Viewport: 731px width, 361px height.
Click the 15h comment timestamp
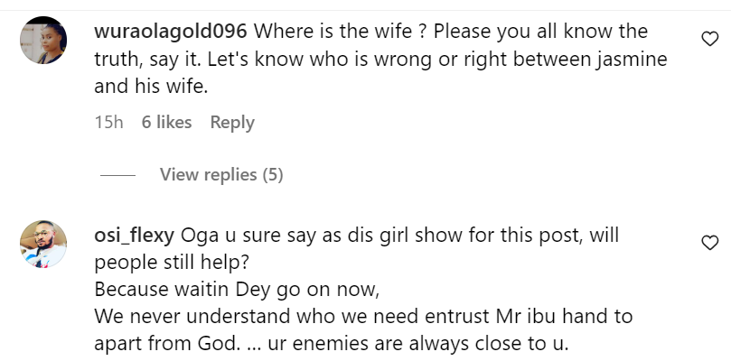coord(108,122)
